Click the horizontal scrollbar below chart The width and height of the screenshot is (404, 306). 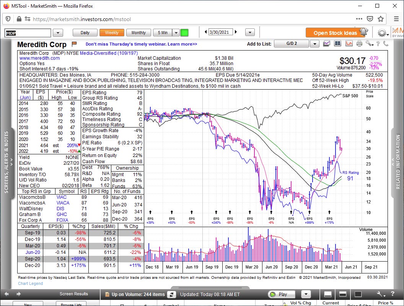[210, 288]
